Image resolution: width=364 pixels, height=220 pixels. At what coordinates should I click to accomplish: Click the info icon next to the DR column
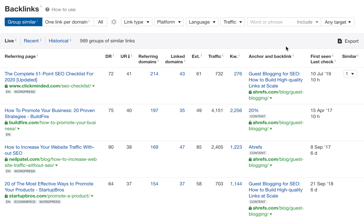coord(113,54)
